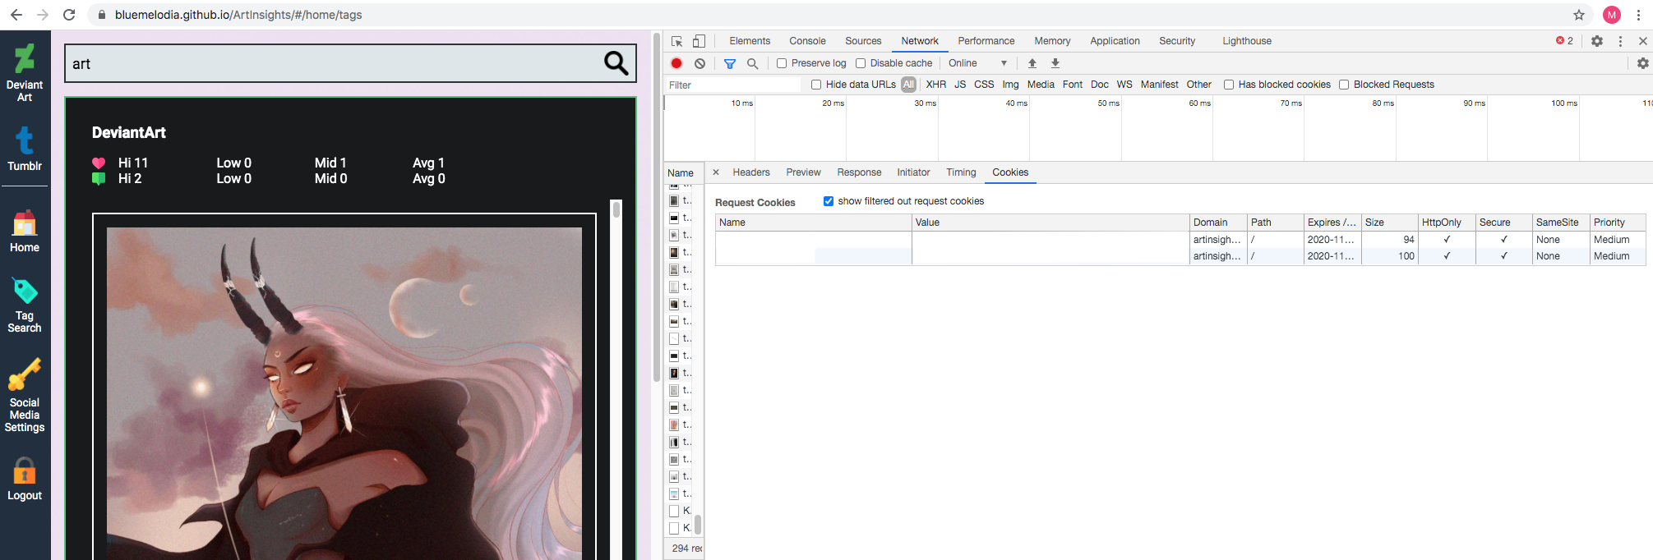This screenshot has width=1653, height=560.
Task: Click the browser address bar URL
Action: click(238, 15)
